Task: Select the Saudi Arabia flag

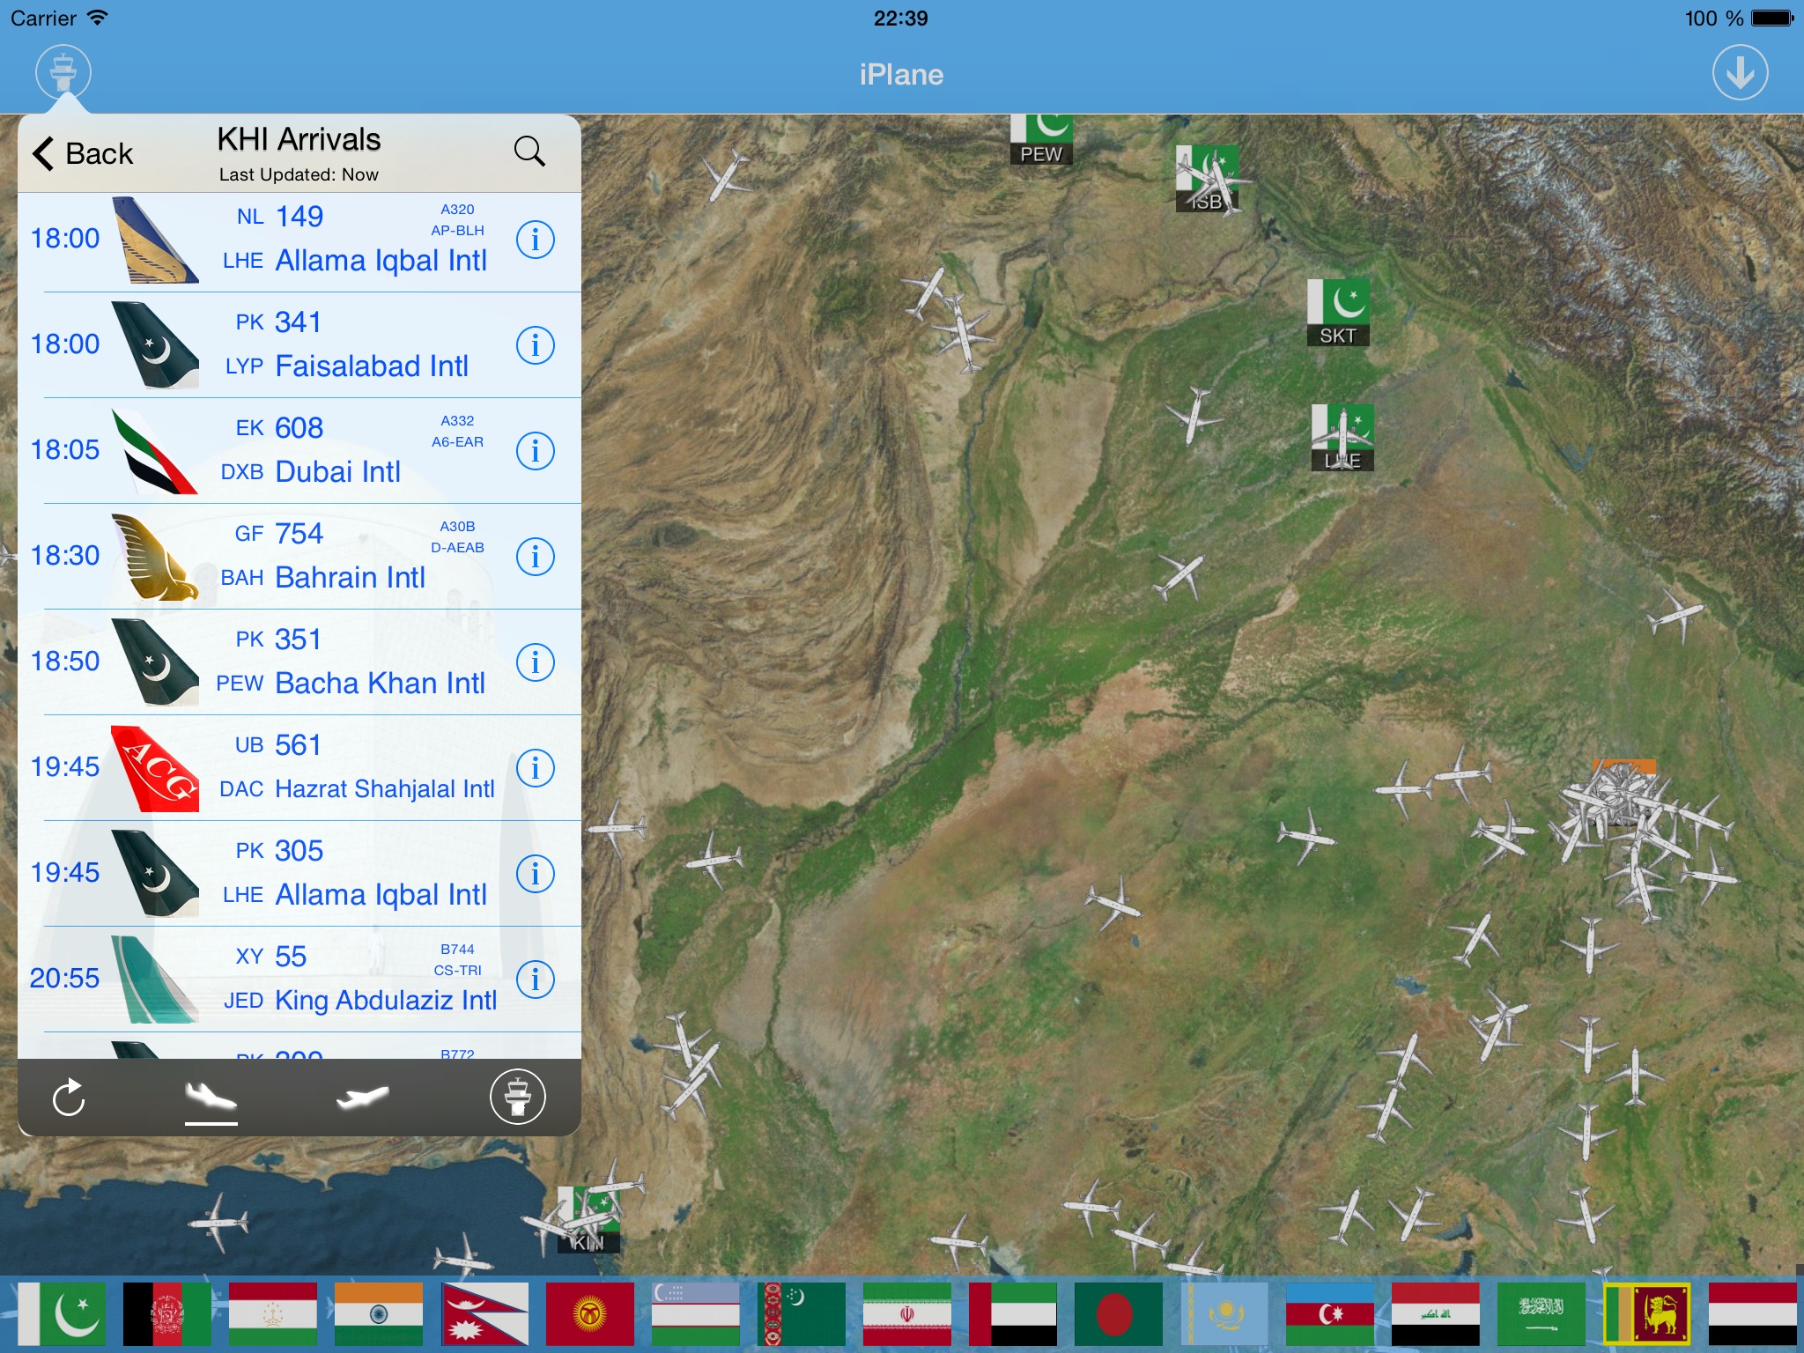Action: [x=1541, y=1313]
